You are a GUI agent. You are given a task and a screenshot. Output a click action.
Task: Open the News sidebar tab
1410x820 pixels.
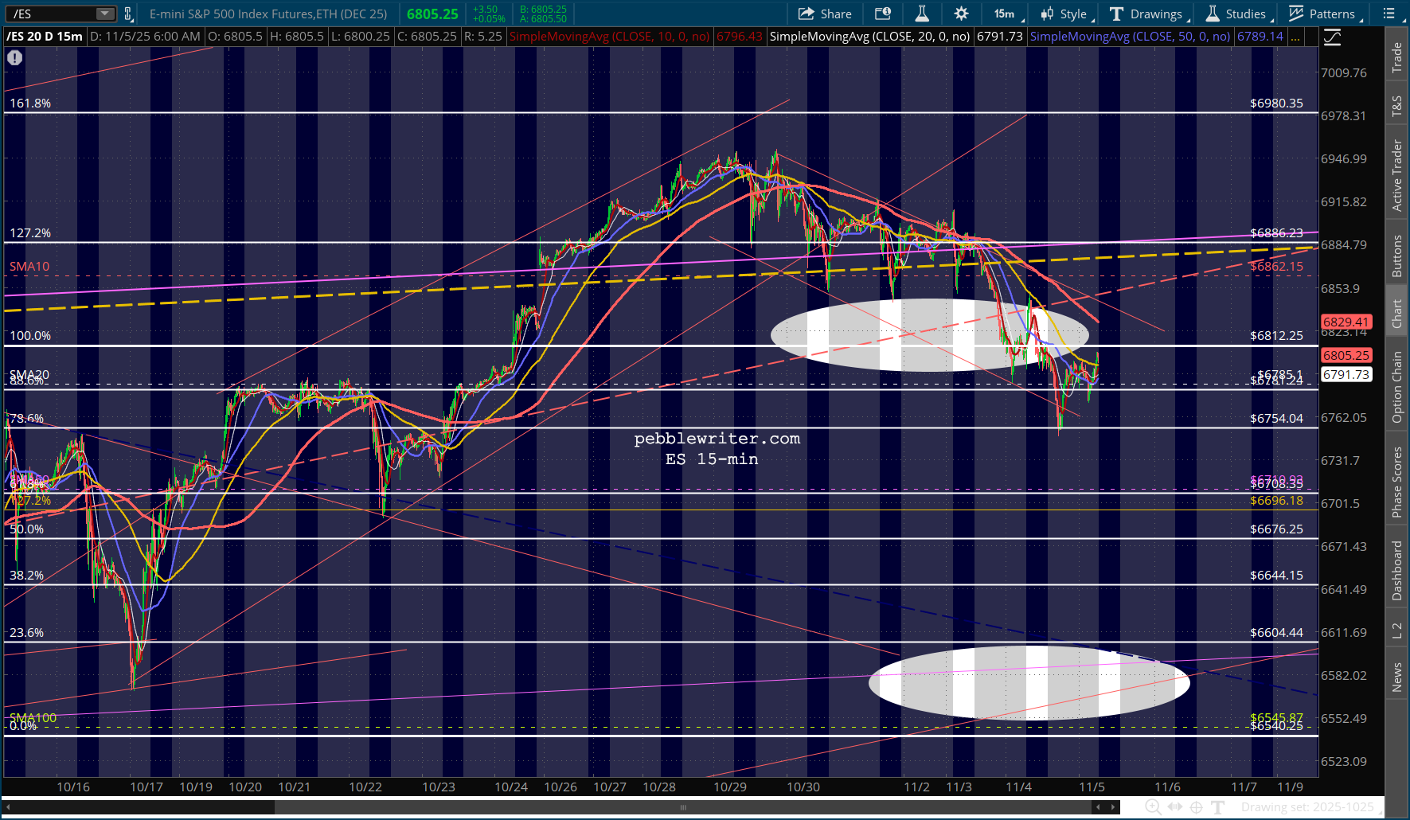pos(1396,677)
